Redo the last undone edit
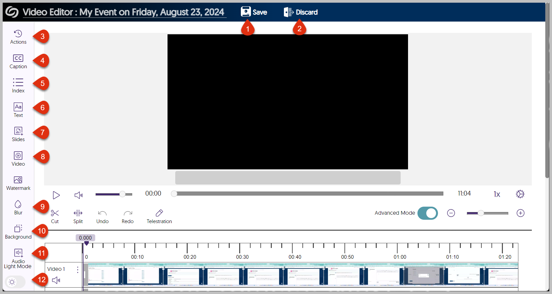The width and height of the screenshot is (552, 294). click(x=127, y=217)
